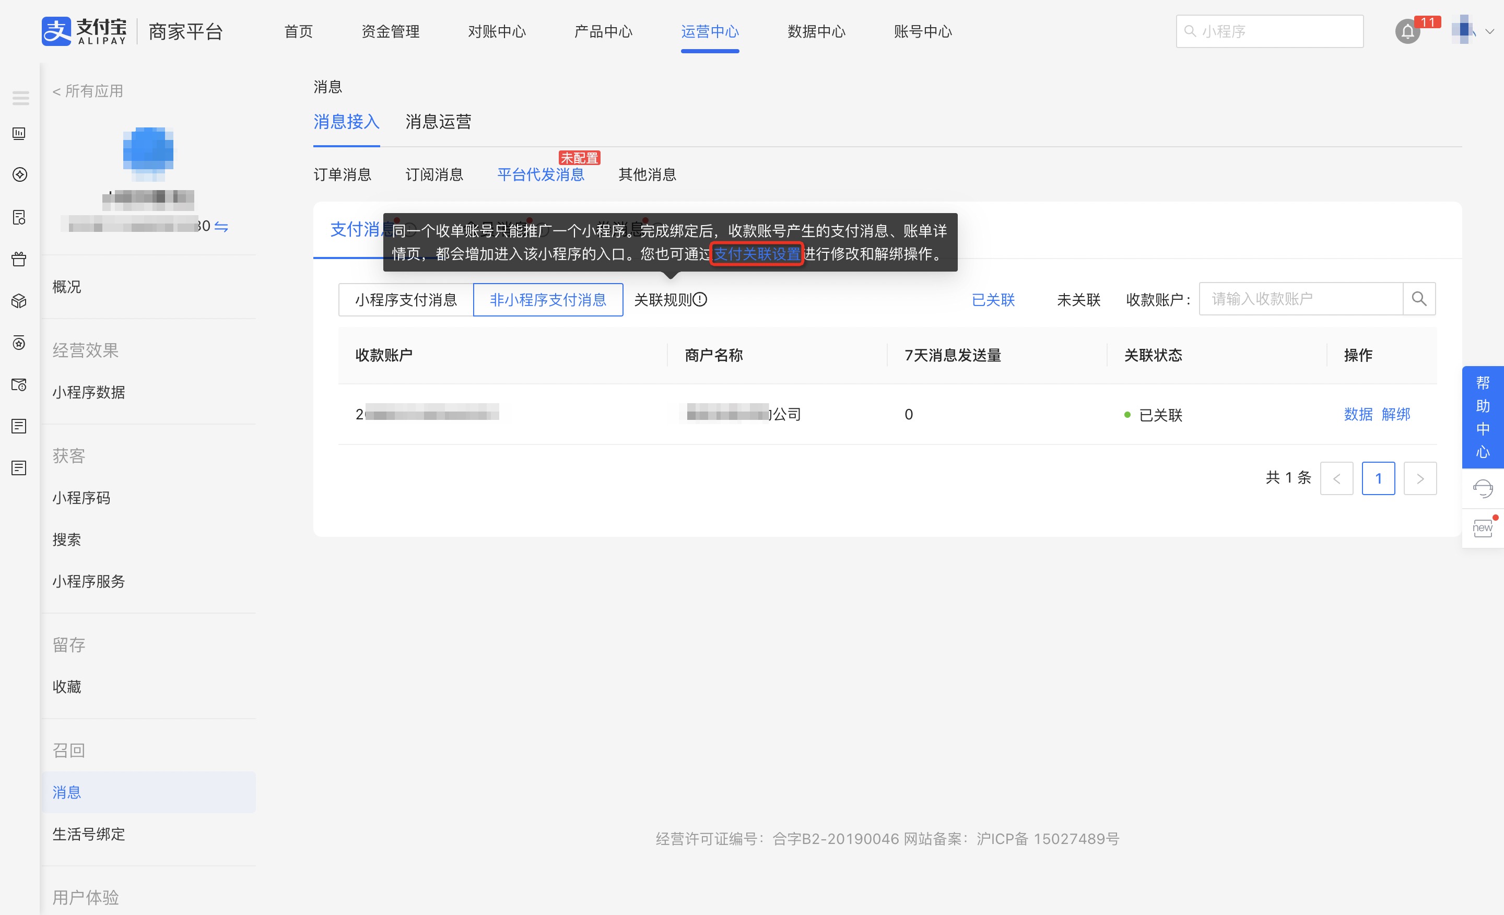Switch to the 订阅消息 sub-tab
Image resolution: width=1504 pixels, height=915 pixels.
(x=434, y=174)
